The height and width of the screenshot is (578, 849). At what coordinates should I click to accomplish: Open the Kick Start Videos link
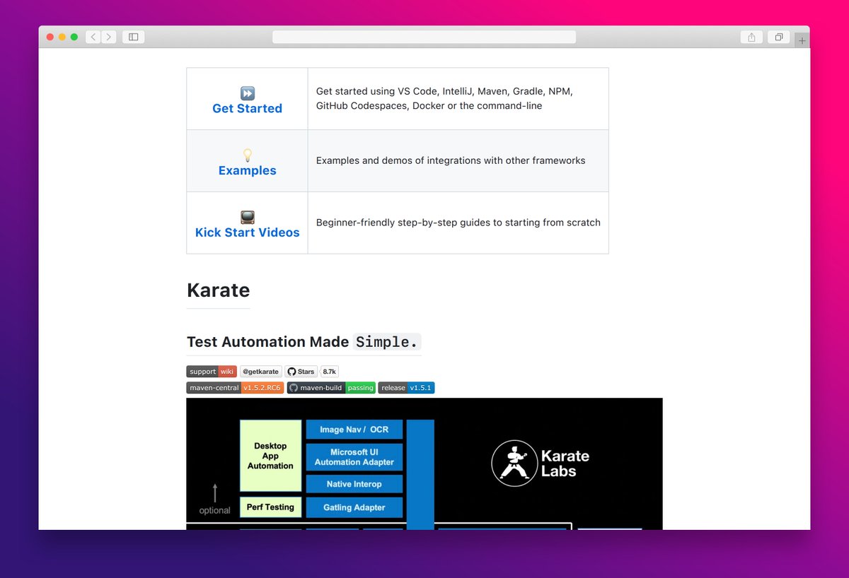pyautogui.click(x=247, y=232)
